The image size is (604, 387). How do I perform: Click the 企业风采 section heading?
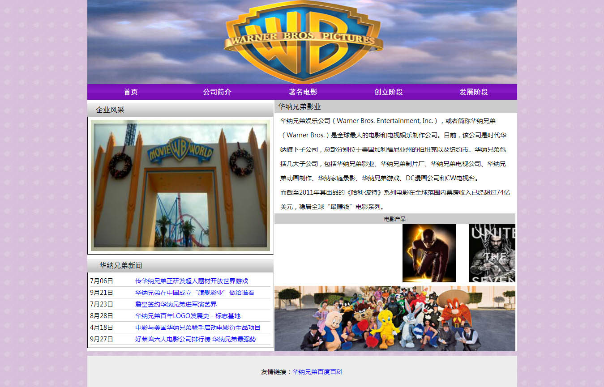click(x=110, y=110)
